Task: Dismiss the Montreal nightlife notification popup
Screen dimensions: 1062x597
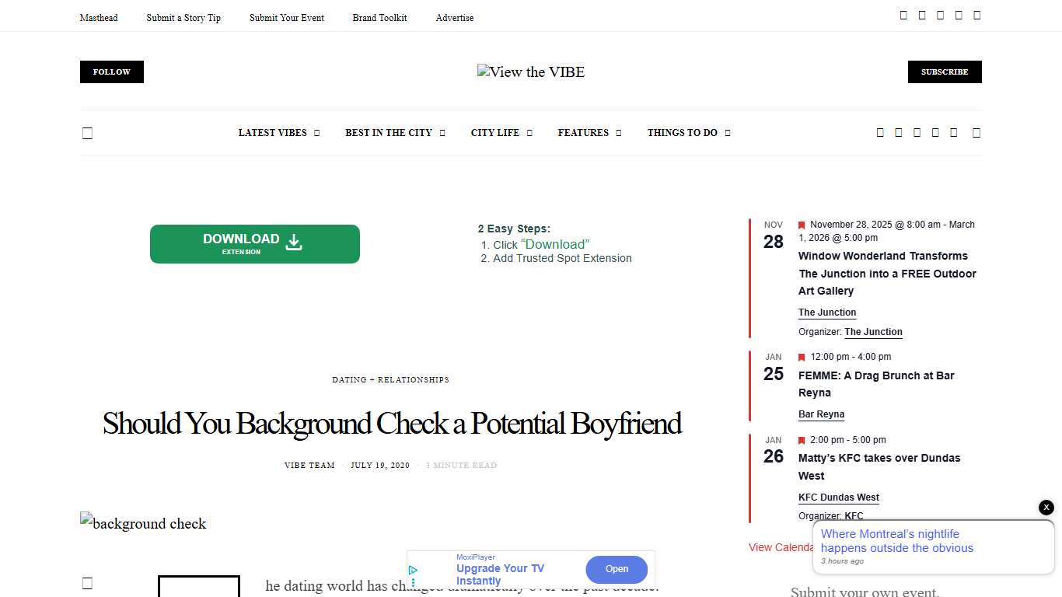Action: coord(1046,507)
